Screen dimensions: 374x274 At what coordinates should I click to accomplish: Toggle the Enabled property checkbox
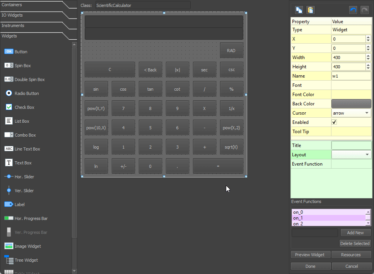click(334, 122)
